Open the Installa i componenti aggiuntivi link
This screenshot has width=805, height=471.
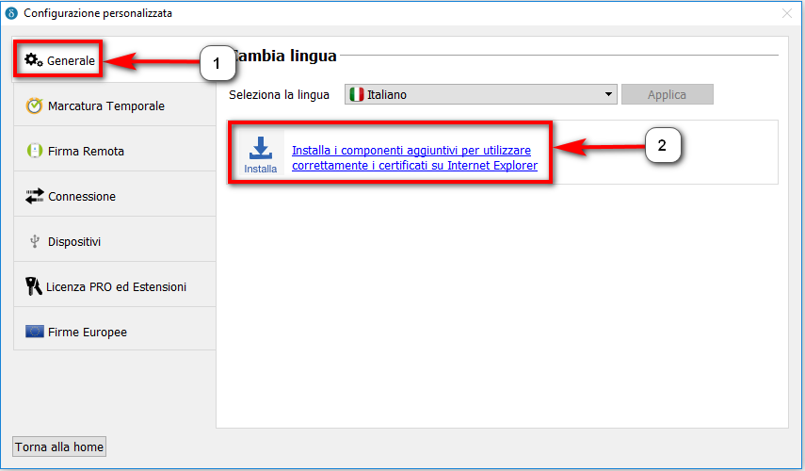tap(415, 157)
